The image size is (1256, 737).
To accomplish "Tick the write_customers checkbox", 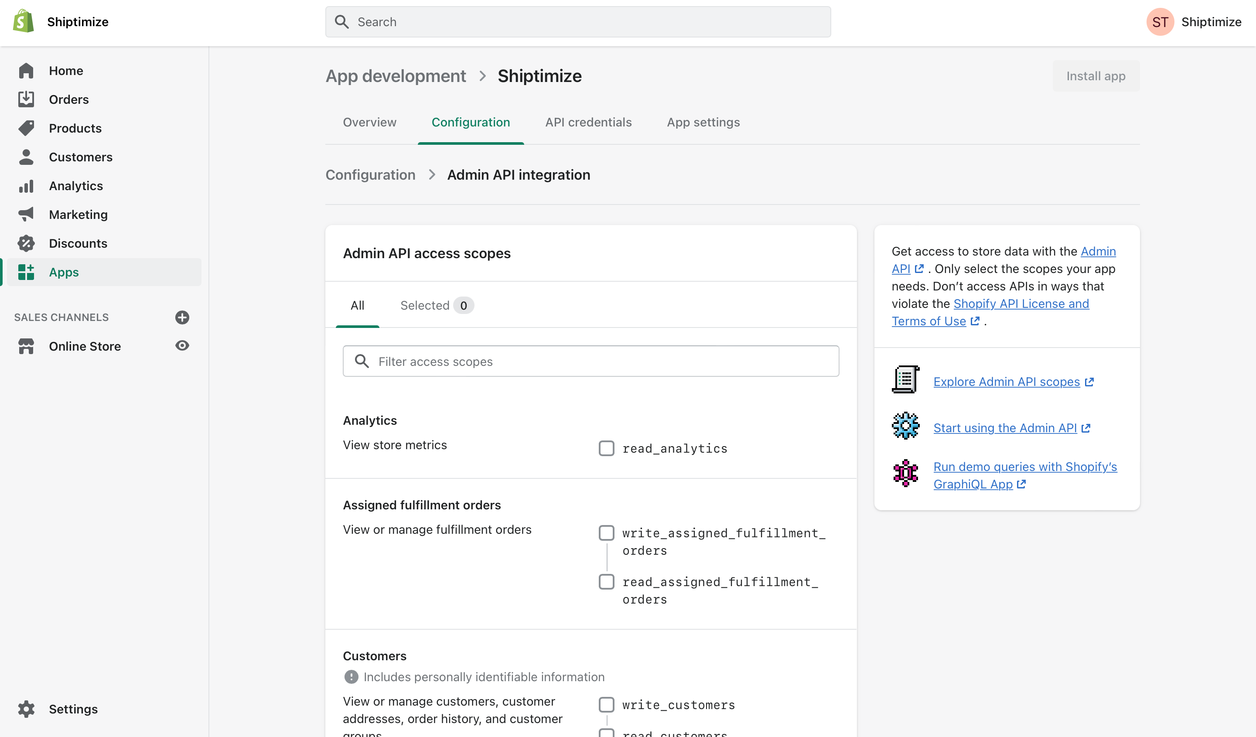I will [x=607, y=705].
